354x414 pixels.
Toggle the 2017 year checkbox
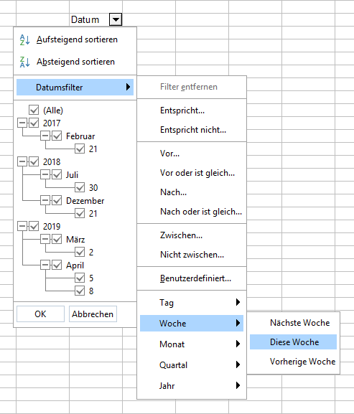click(34, 123)
